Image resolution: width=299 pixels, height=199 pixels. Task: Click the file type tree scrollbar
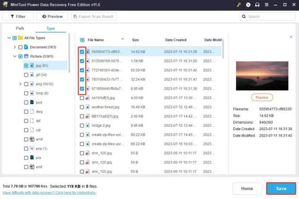pos(69,53)
